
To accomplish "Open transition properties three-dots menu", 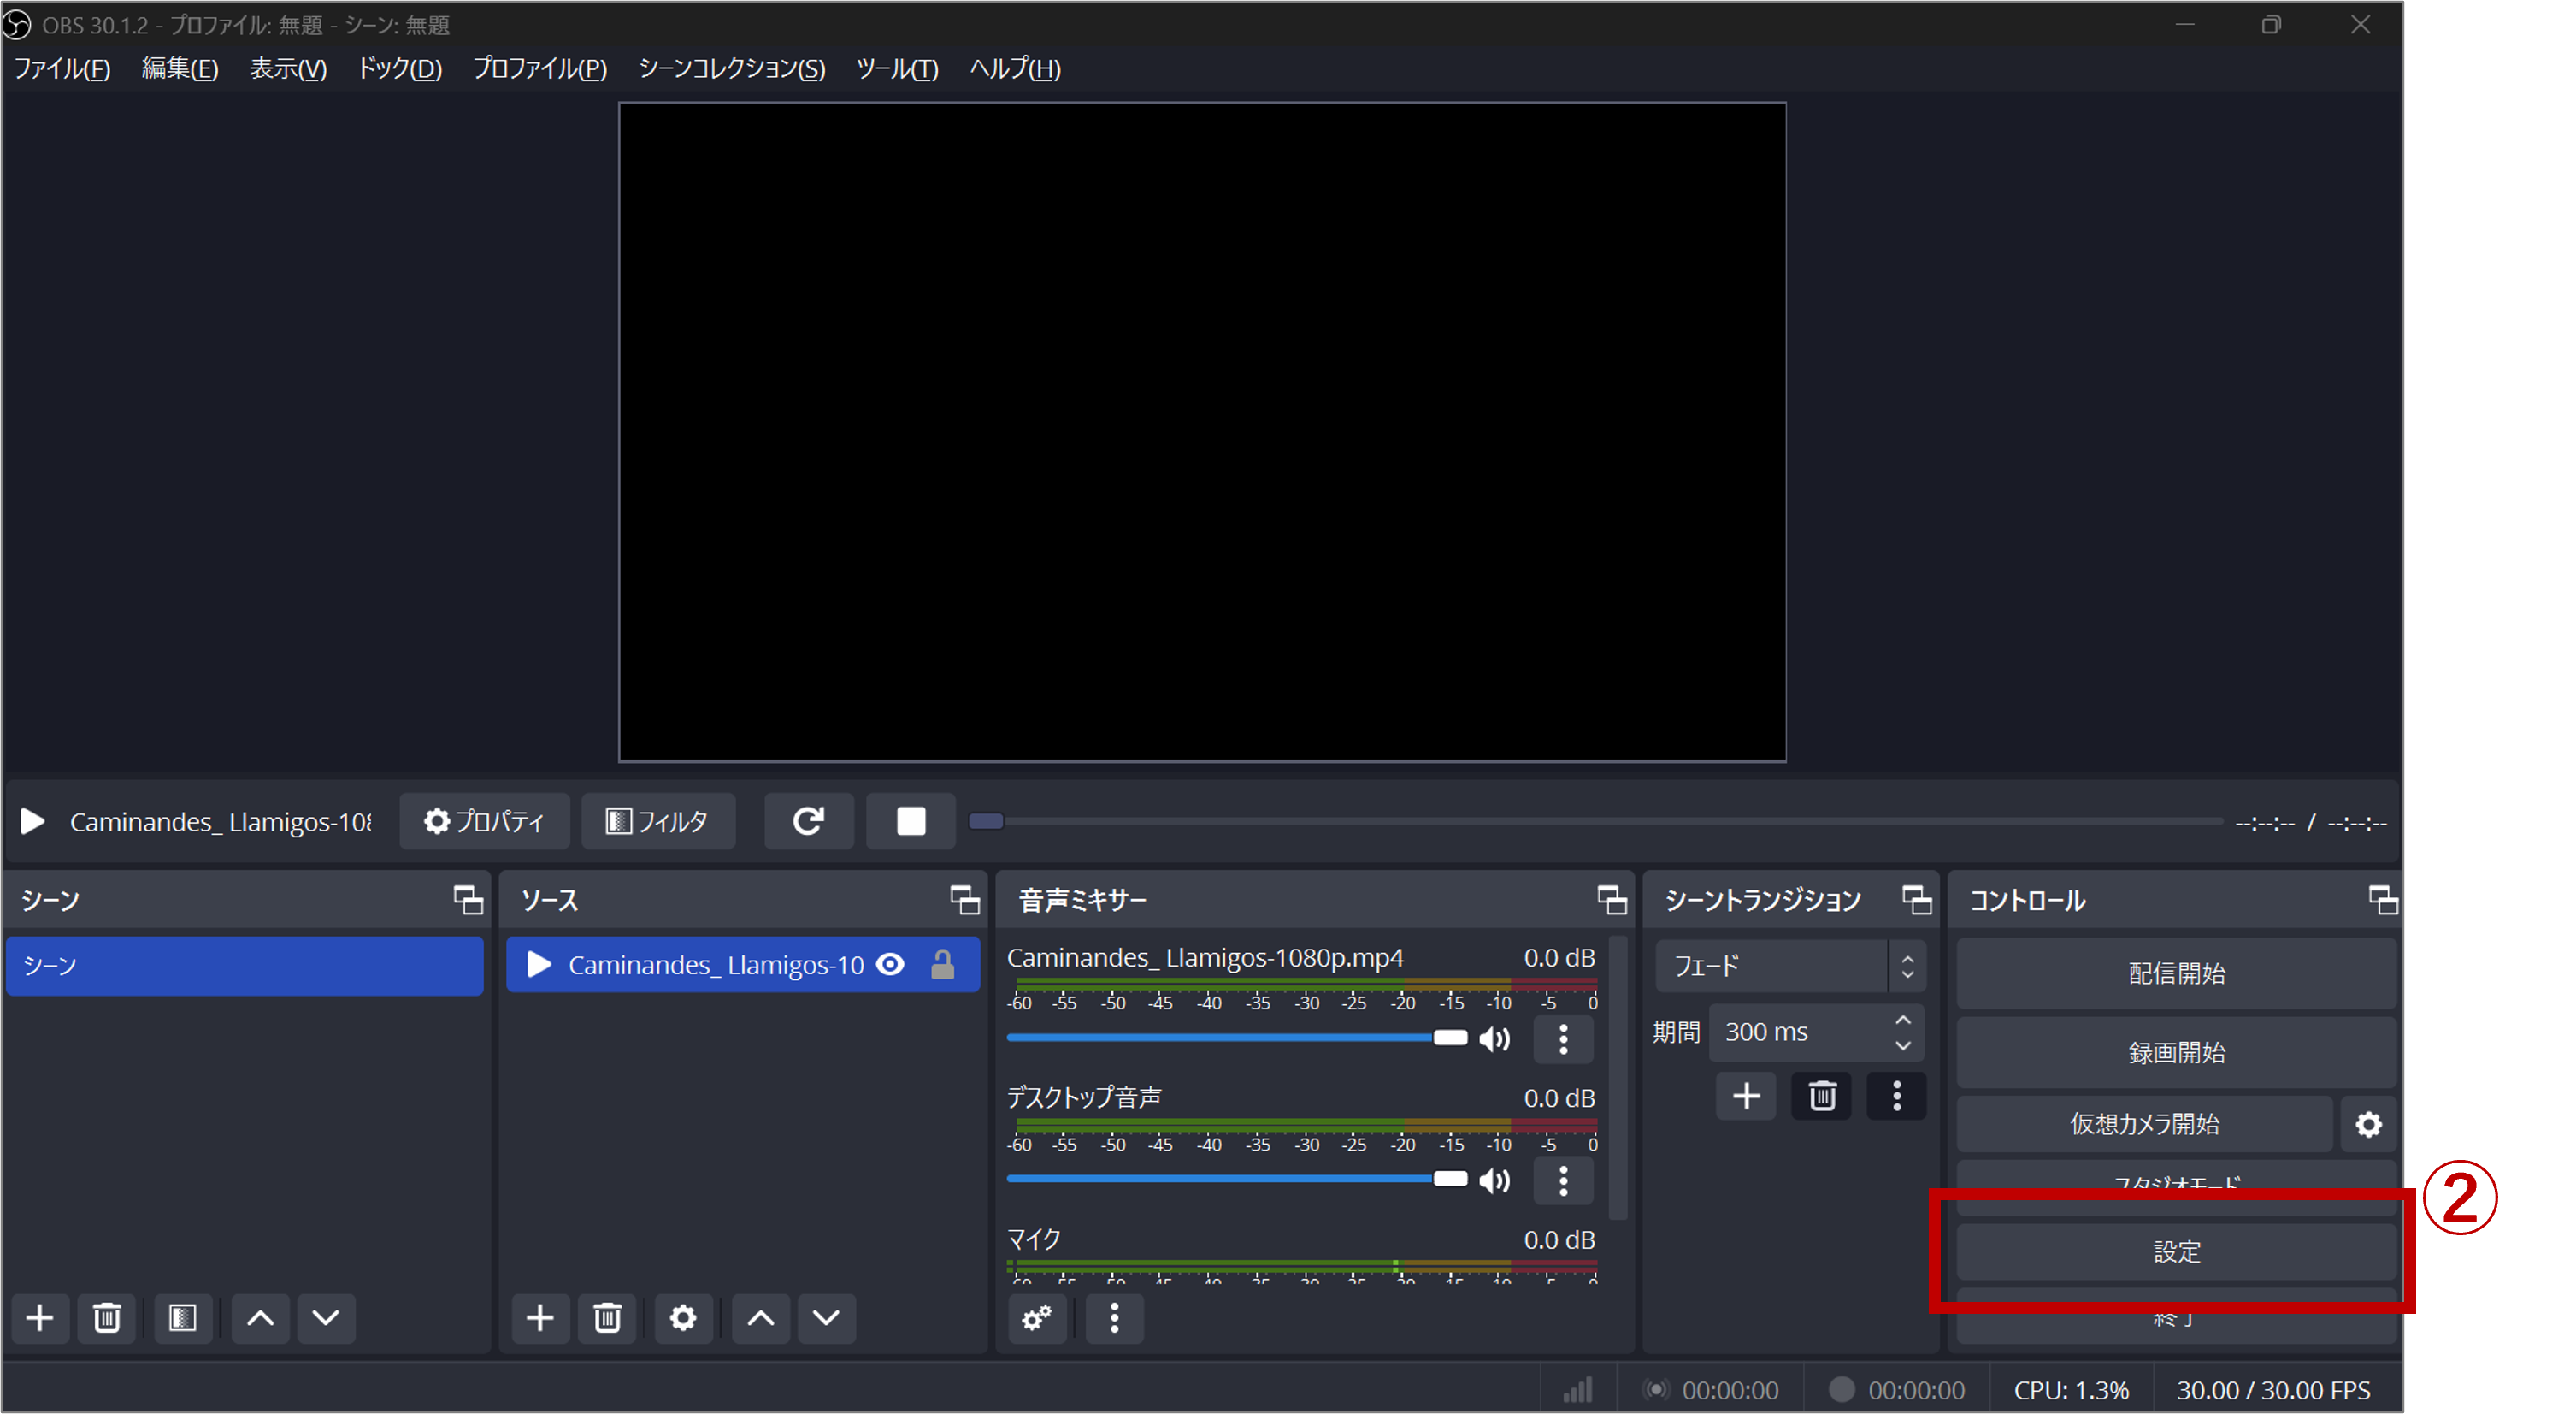I will click(1896, 1097).
